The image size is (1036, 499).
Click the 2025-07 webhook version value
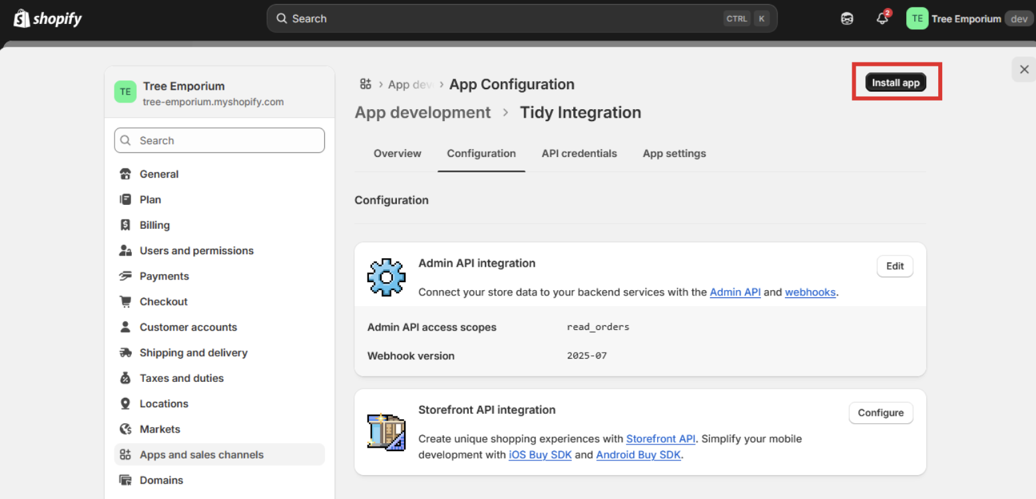(x=587, y=355)
